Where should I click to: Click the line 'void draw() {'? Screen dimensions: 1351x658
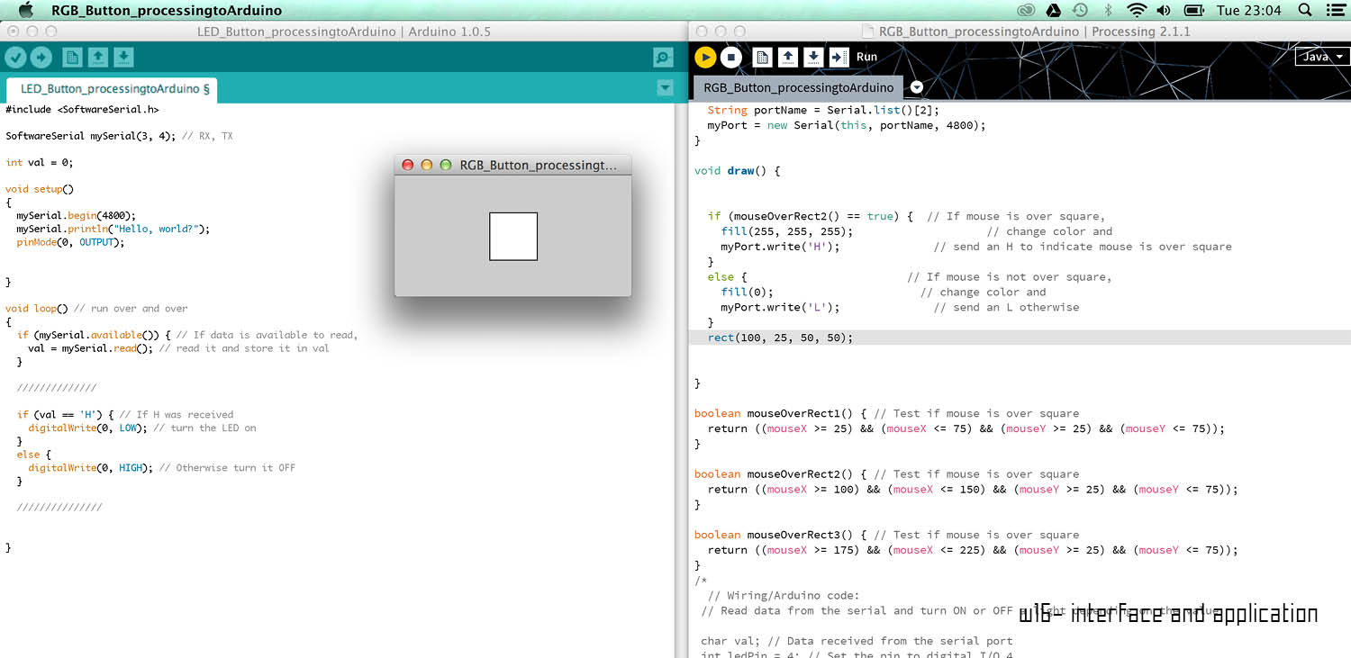coord(737,170)
